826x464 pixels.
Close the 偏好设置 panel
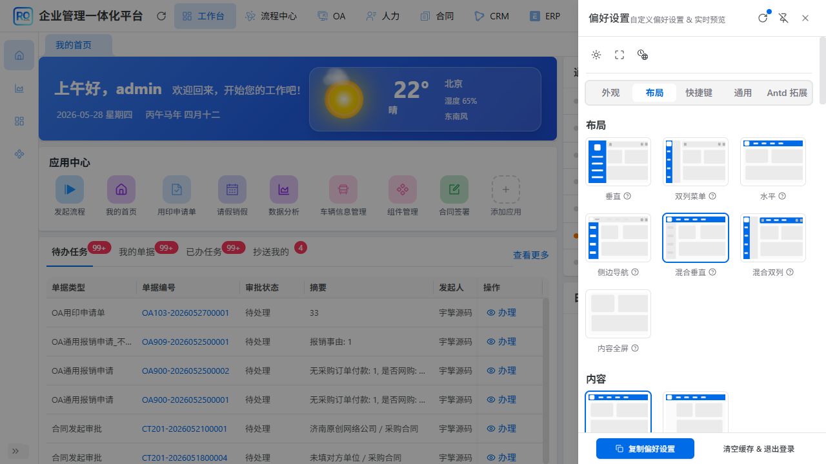point(805,18)
